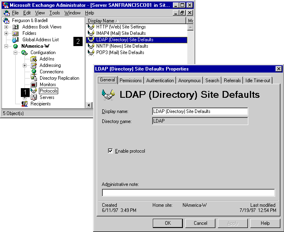Select Directory Replication in tree

click(x=59, y=78)
